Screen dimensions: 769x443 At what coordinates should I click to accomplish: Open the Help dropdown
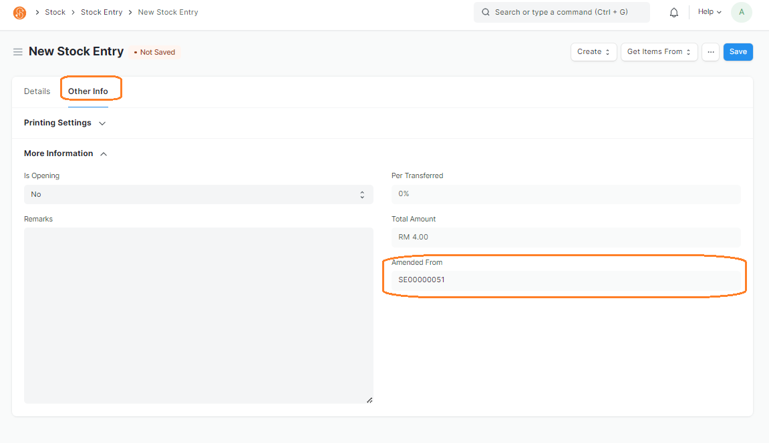click(x=709, y=12)
